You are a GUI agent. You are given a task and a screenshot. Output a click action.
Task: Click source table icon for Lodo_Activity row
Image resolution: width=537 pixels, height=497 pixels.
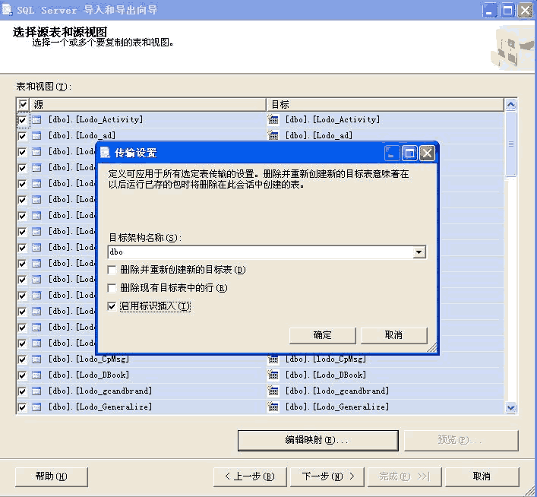(36, 120)
